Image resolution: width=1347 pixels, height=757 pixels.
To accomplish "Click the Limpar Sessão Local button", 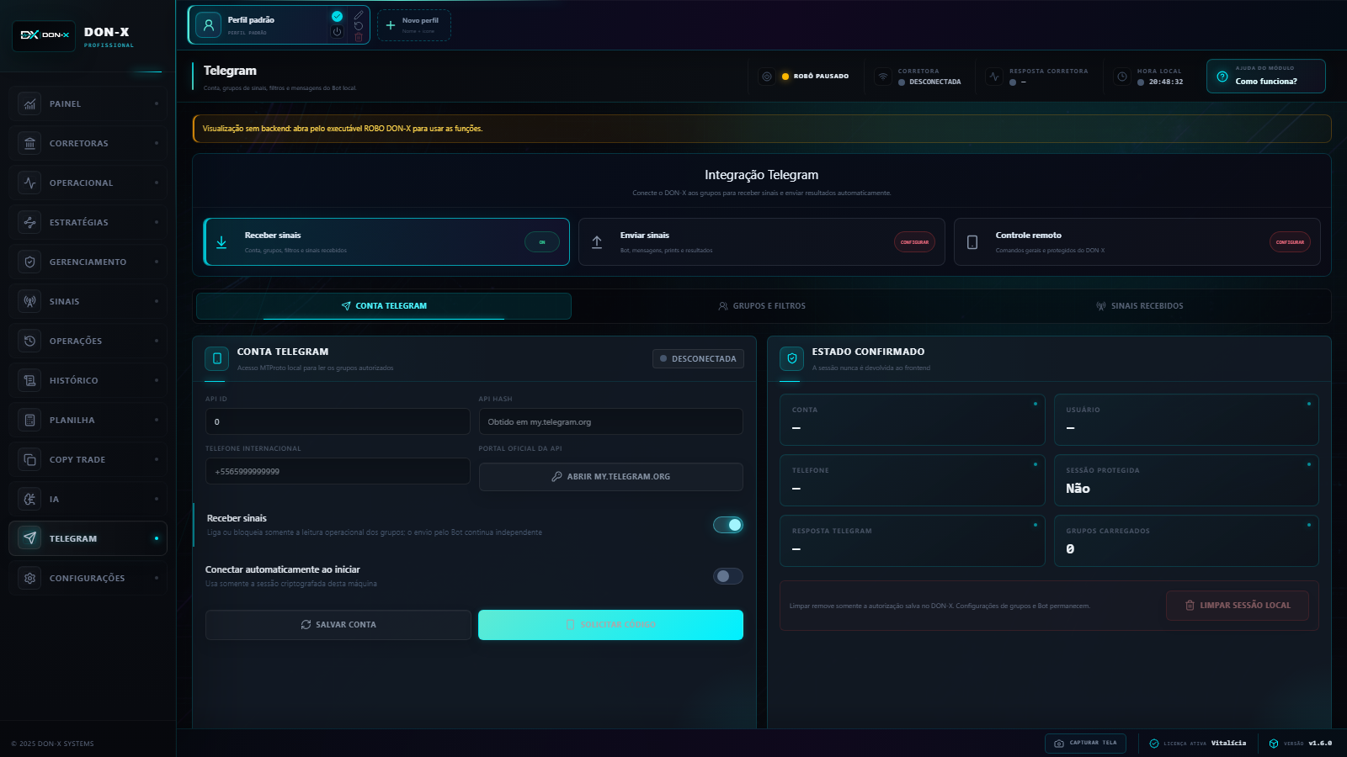I will point(1238,606).
